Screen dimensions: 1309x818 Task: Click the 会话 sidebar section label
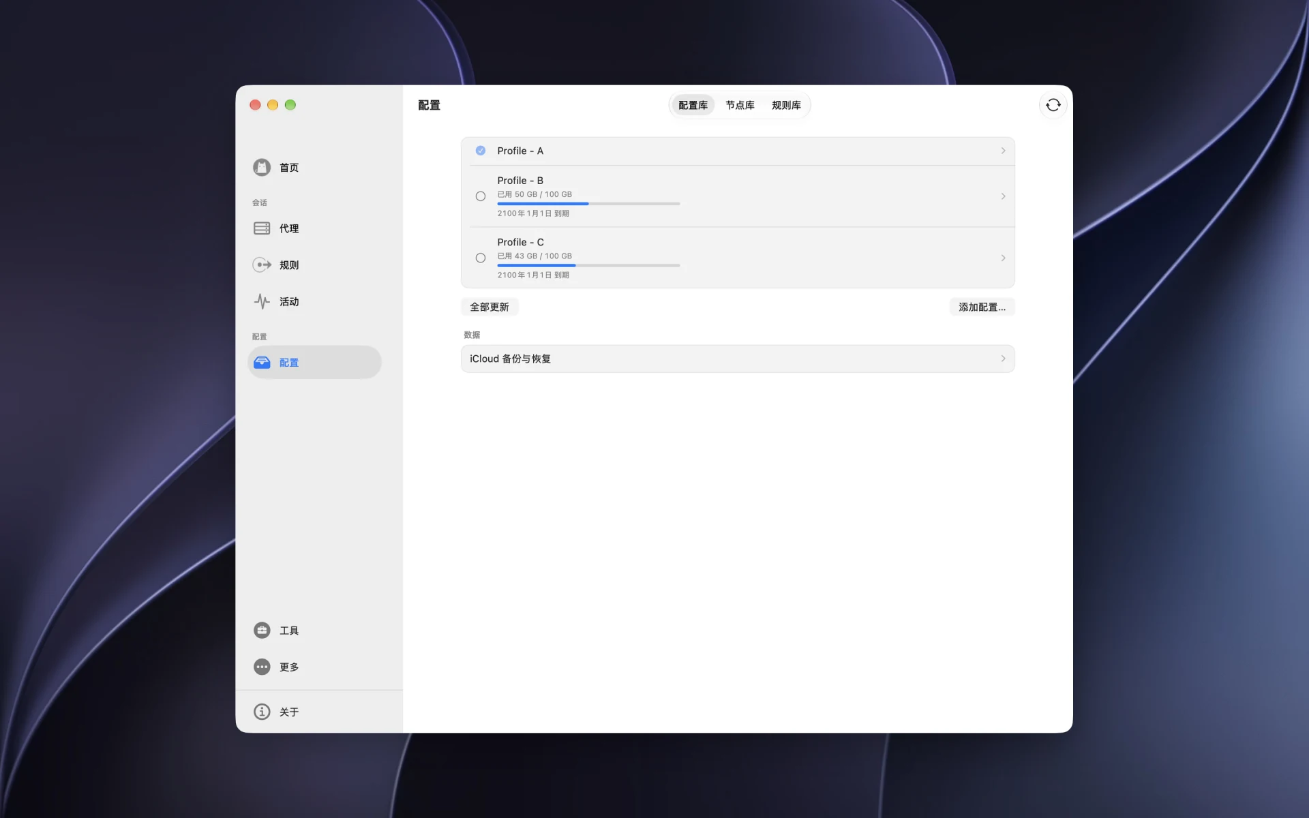pyautogui.click(x=260, y=202)
